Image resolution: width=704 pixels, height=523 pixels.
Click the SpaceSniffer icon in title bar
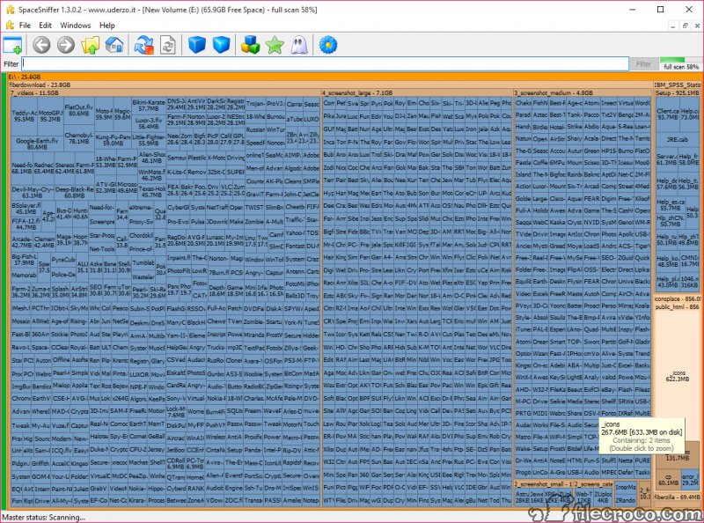[10, 10]
